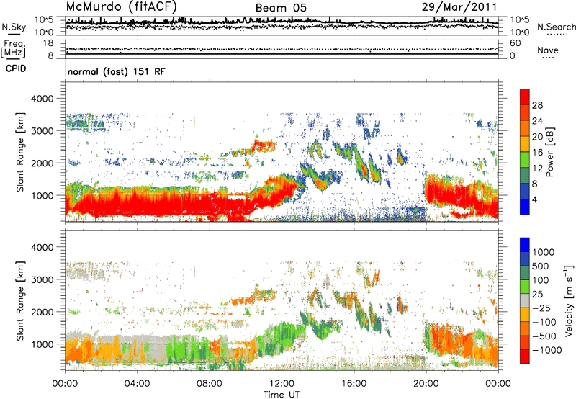
Task: Click the Nave legend label
Action: point(548,50)
